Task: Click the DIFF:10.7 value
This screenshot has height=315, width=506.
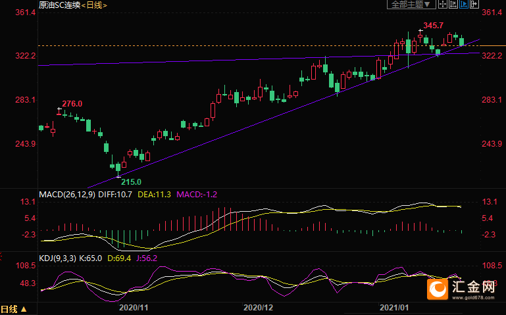Action: [x=115, y=195]
